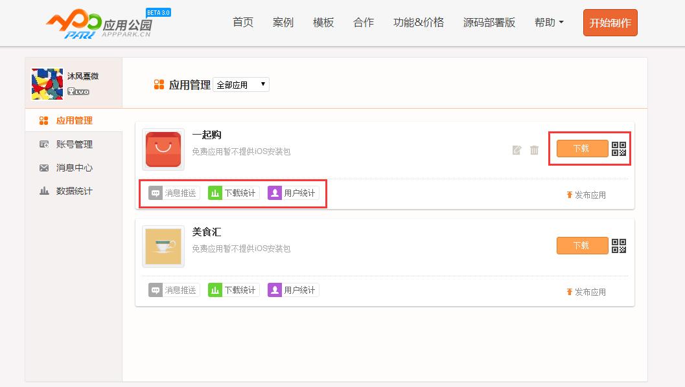
Task: Download the 一起购 app
Action: pyautogui.click(x=582, y=148)
